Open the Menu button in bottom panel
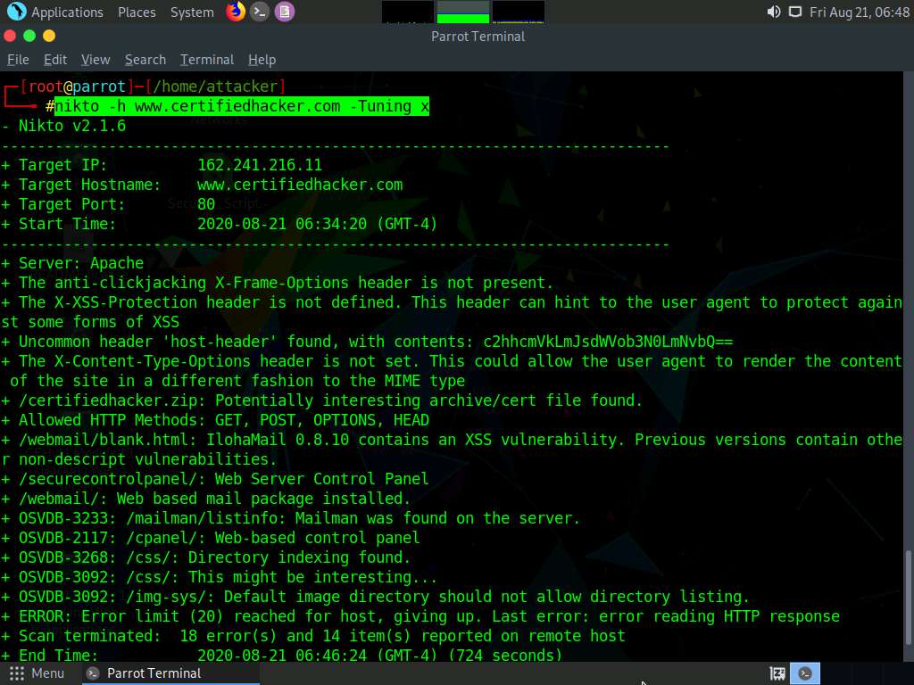Image resolution: width=914 pixels, height=685 pixels. tap(36, 673)
